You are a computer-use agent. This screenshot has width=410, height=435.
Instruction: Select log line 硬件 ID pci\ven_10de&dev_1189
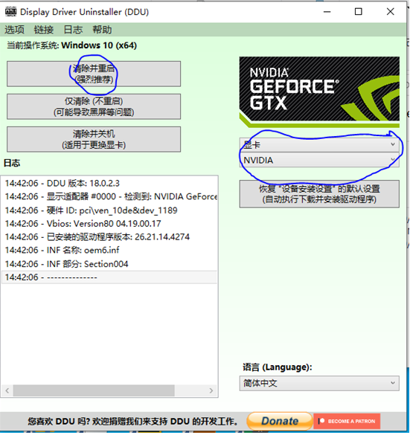tap(109, 210)
